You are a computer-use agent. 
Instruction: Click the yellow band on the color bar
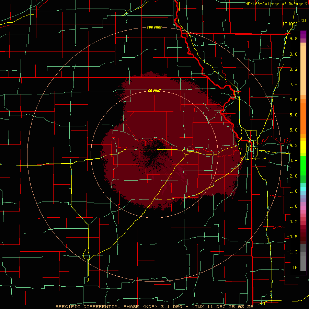pos(303,147)
